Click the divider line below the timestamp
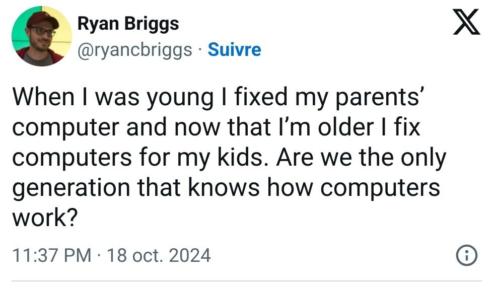Screen dimensions: 495x285 pos(247,280)
